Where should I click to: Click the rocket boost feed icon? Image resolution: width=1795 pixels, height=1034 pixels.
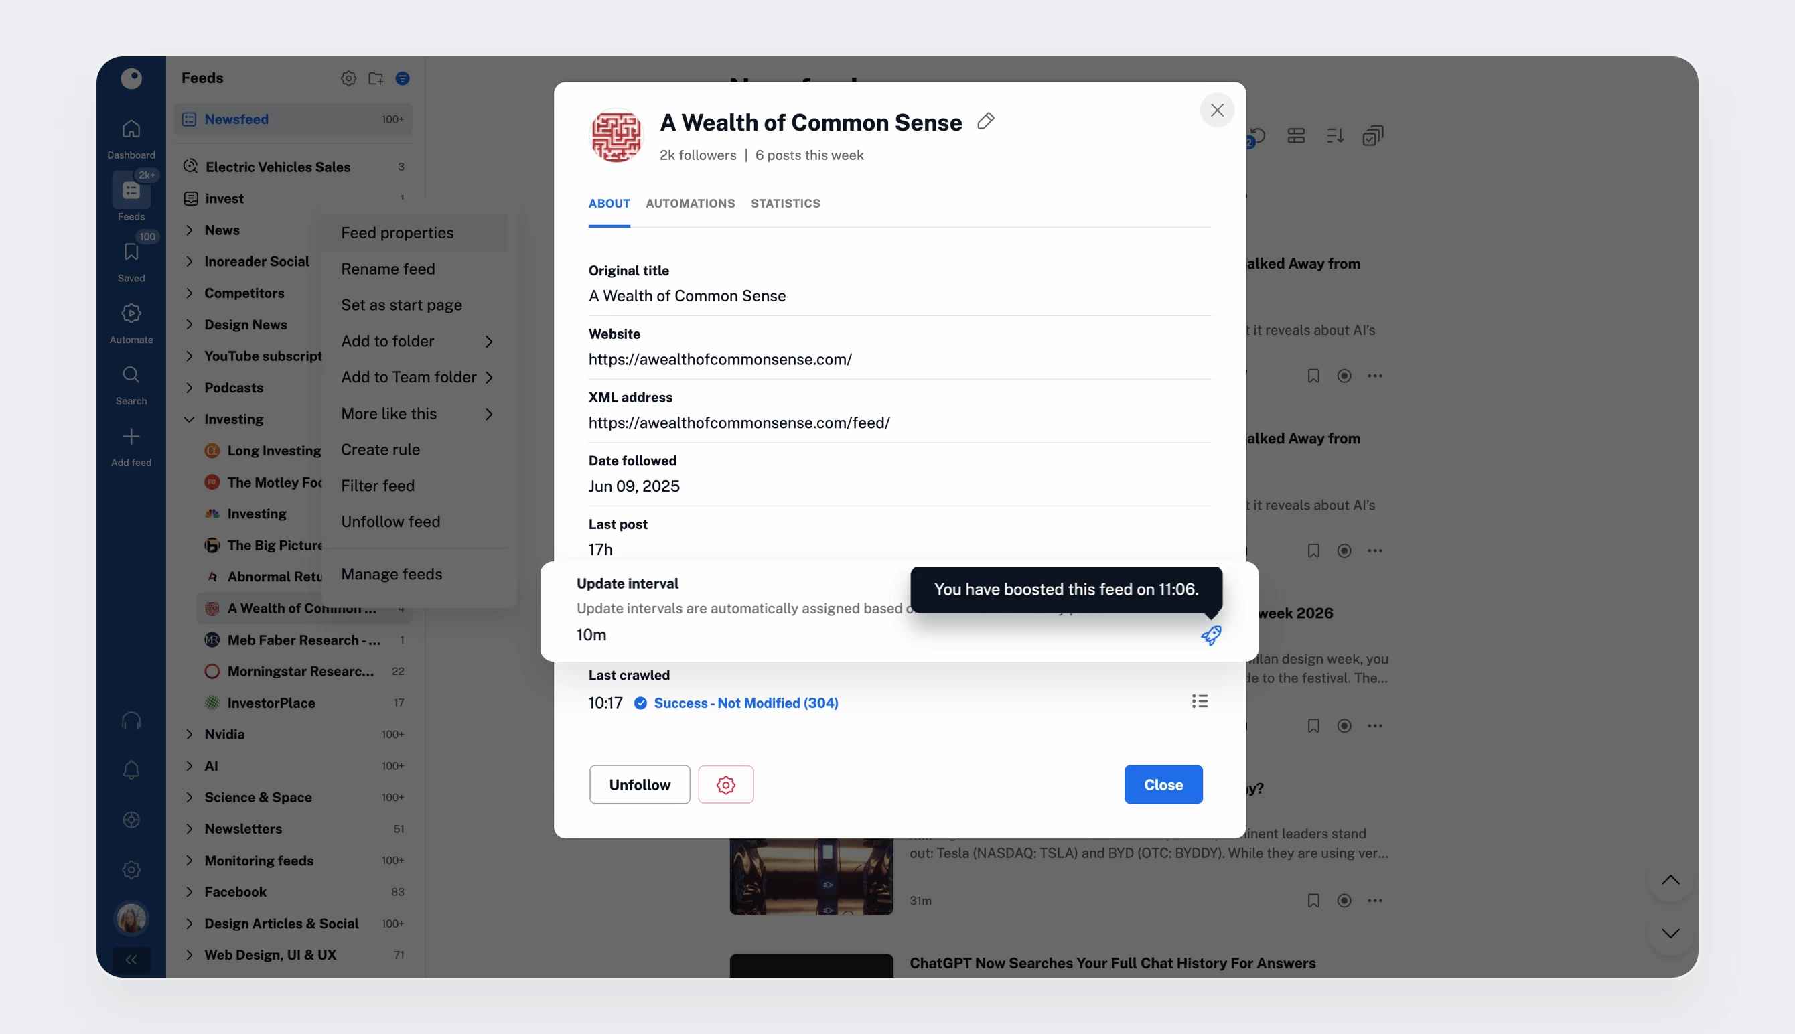point(1211,635)
